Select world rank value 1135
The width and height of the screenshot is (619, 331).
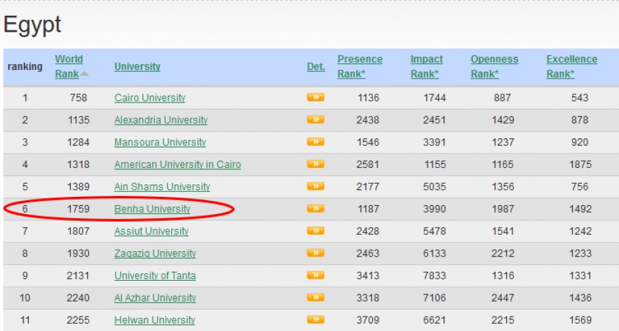(x=78, y=120)
